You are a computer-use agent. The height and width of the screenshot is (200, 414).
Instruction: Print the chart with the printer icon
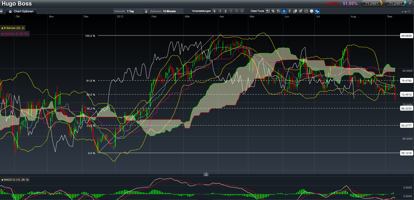pos(311,11)
